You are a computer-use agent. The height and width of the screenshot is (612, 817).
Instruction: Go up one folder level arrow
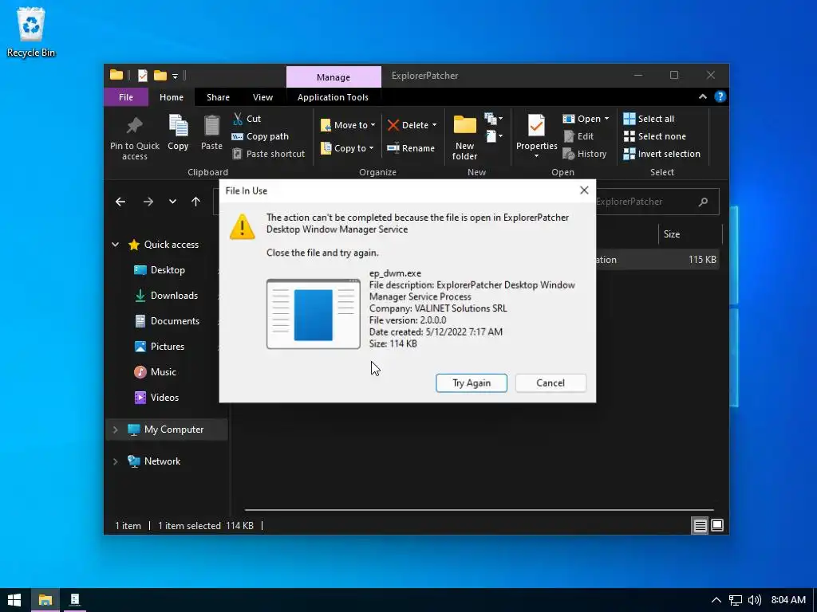(x=196, y=202)
